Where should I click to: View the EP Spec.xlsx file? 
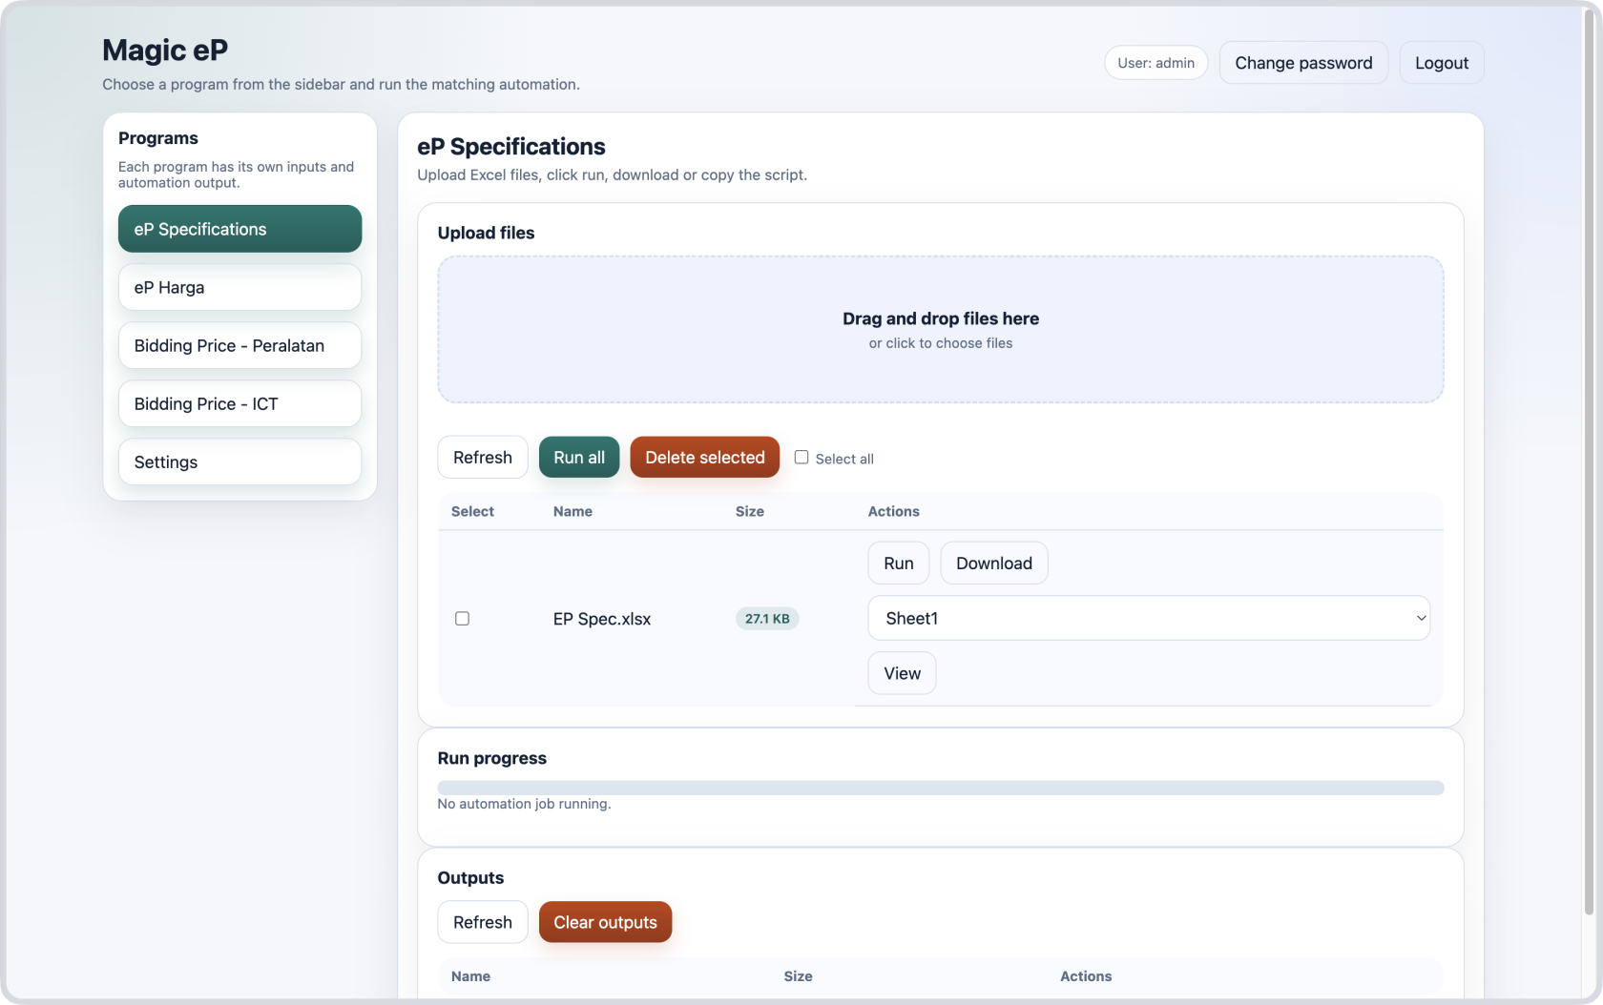tap(903, 673)
